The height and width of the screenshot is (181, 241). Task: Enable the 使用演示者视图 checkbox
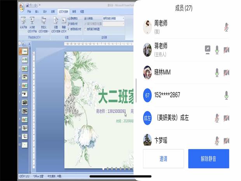tap(86, 29)
